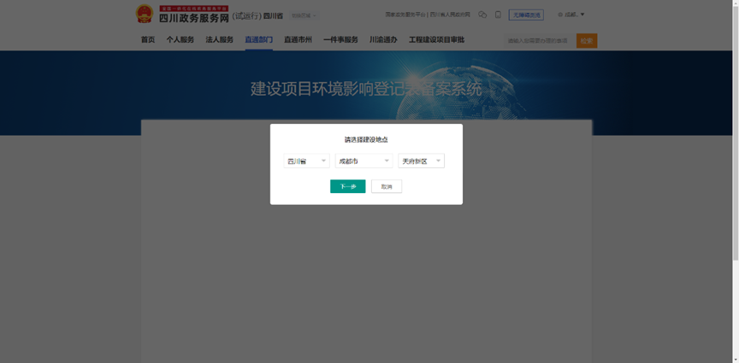The height and width of the screenshot is (363, 739).
Task: Click the 下一步 button
Action: click(x=348, y=186)
